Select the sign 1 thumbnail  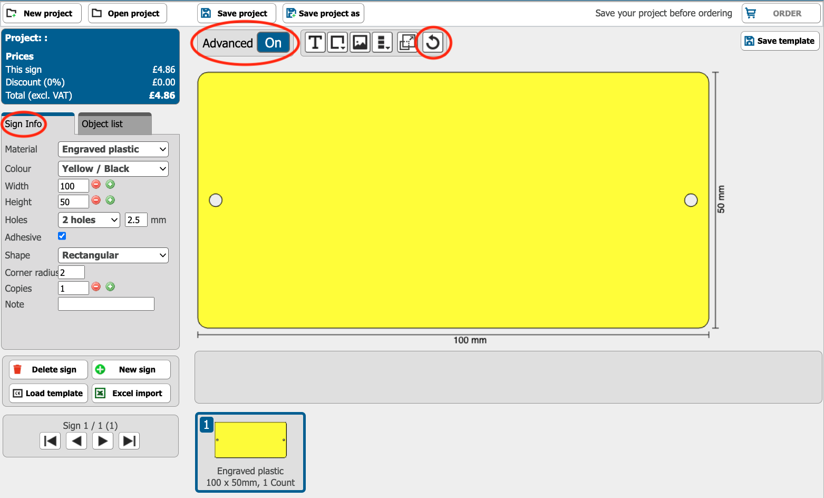(250, 452)
